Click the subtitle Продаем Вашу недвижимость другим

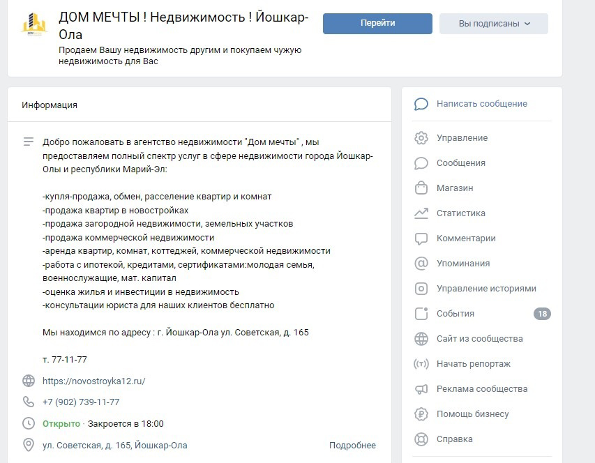coord(180,56)
